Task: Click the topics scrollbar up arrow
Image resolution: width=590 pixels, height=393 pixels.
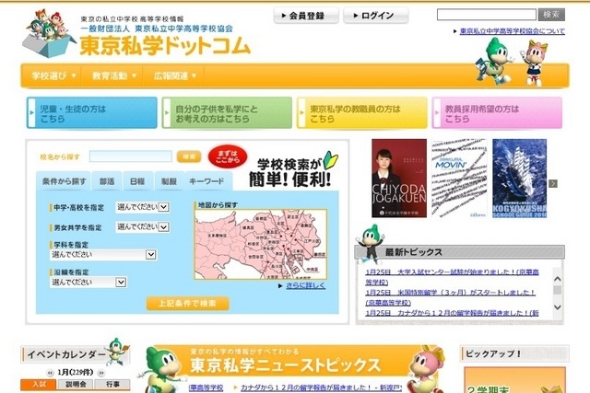Action: [558, 279]
